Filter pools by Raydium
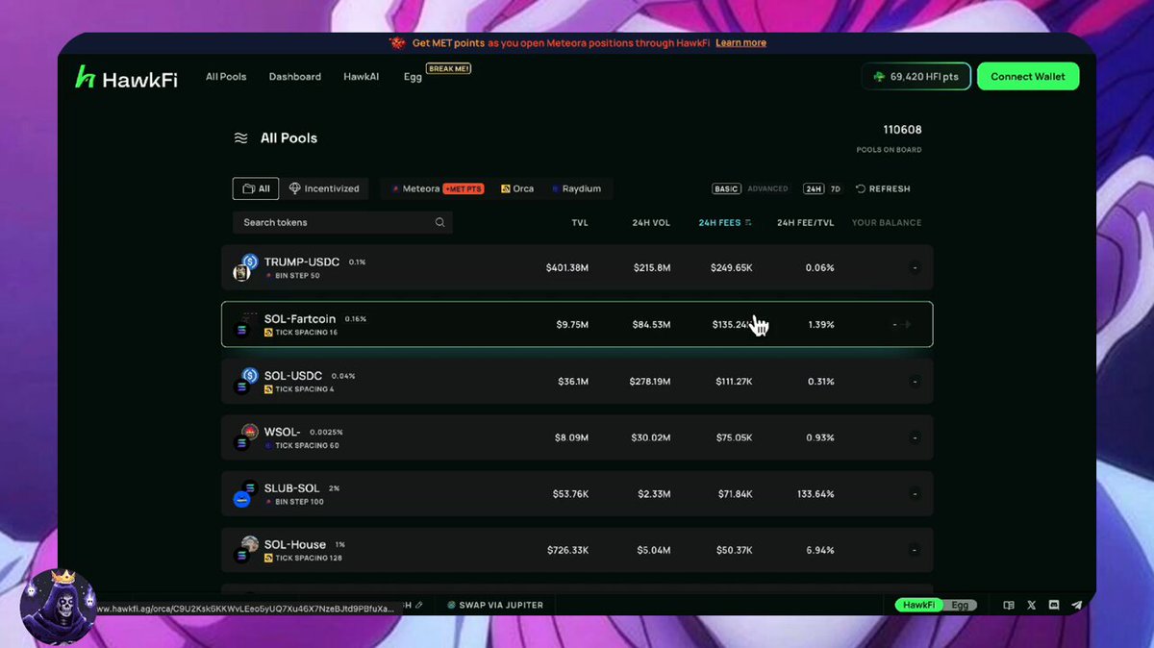 (576, 188)
